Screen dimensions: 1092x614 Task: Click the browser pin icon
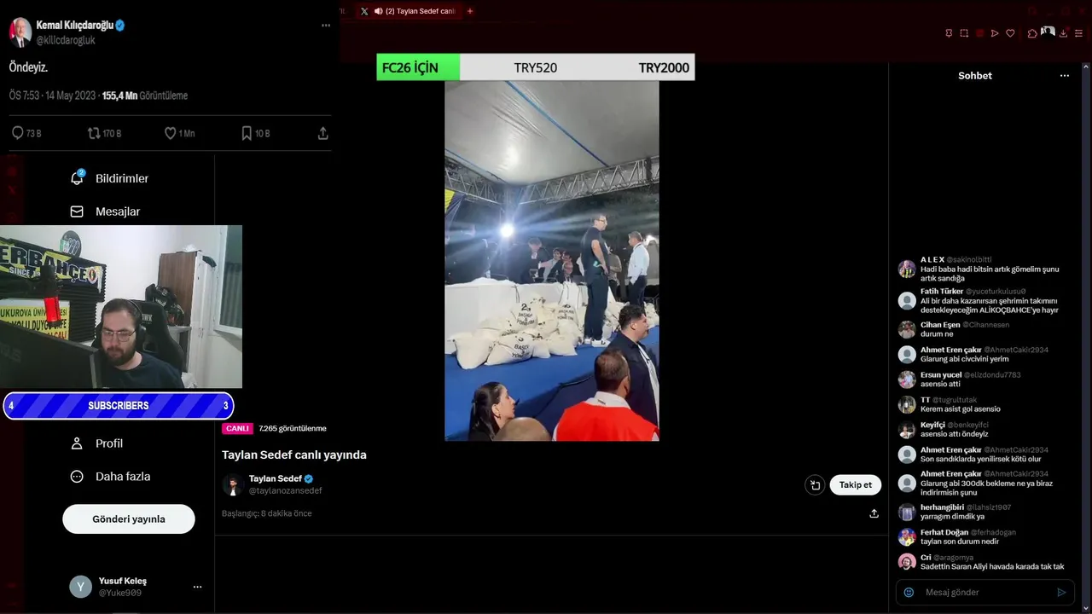pos(949,33)
